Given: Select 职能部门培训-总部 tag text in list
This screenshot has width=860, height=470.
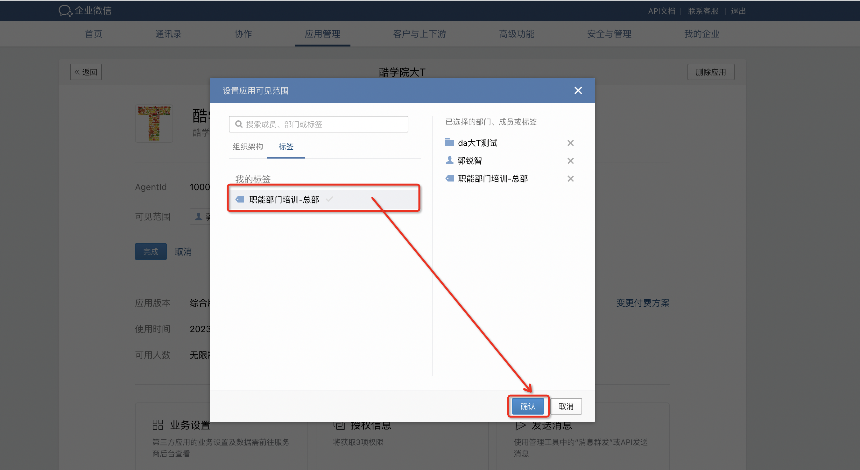Looking at the screenshot, I should [x=284, y=199].
